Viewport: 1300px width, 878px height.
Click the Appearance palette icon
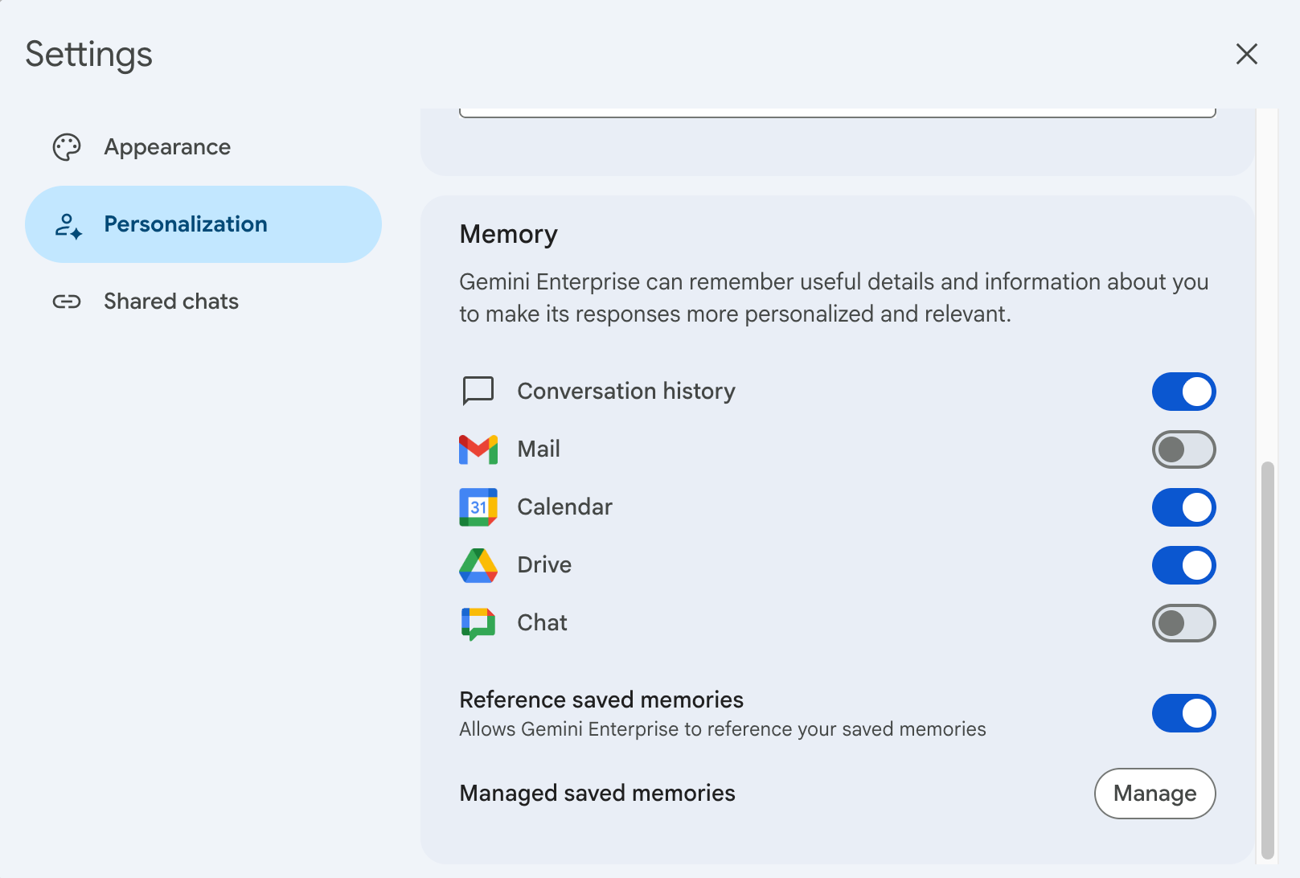68,146
